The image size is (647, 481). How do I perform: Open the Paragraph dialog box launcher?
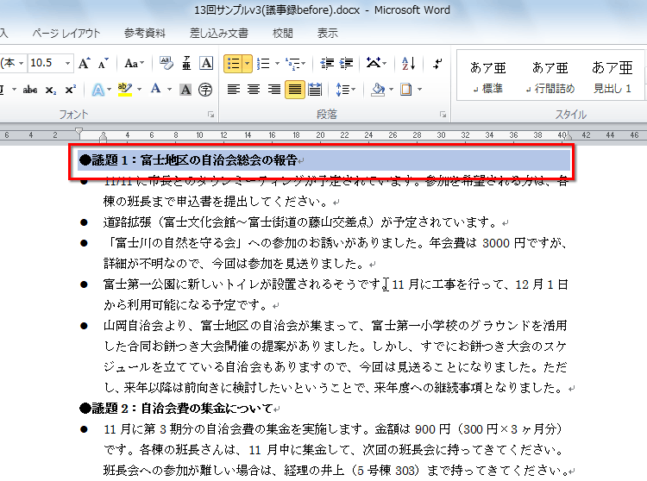[x=443, y=115]
